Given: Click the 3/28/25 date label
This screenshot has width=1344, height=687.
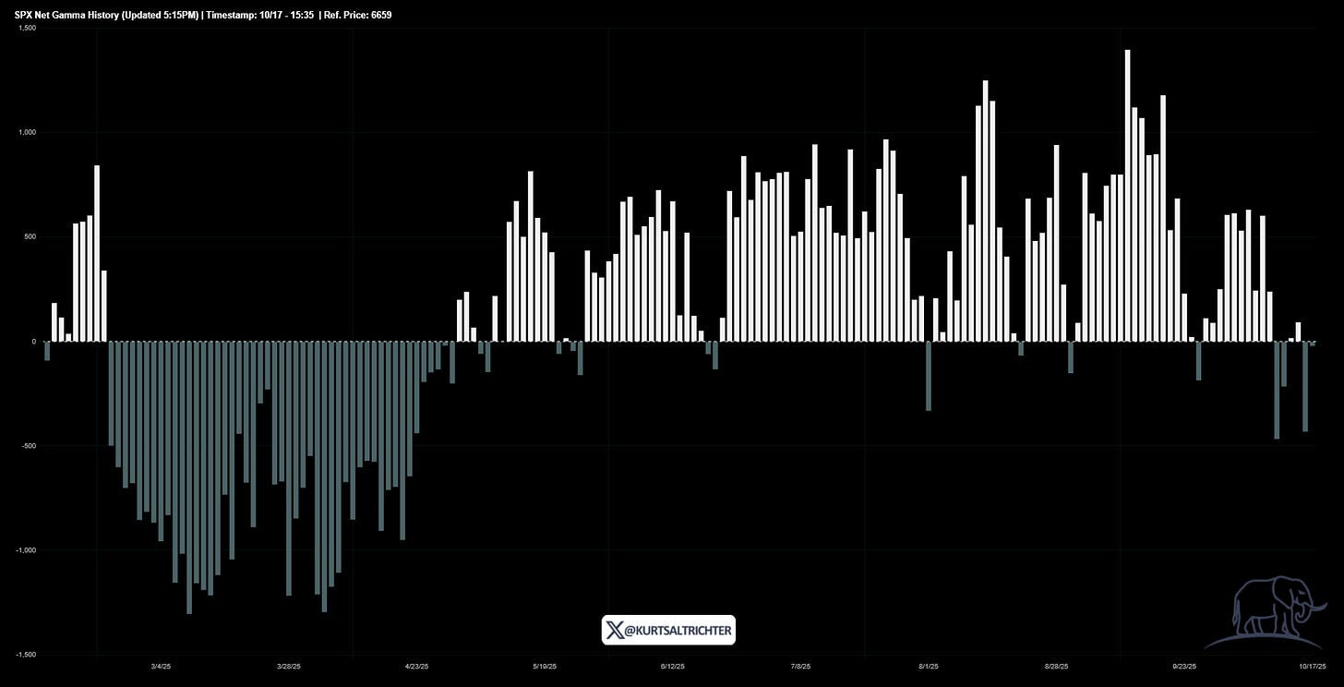Looking at the screenshot, I should 289,666.
